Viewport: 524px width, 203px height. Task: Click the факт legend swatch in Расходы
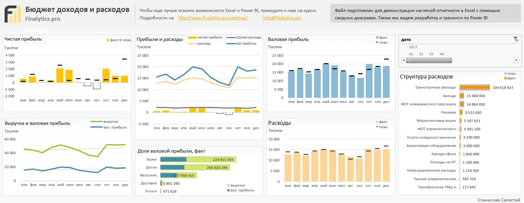click(377, 122)
